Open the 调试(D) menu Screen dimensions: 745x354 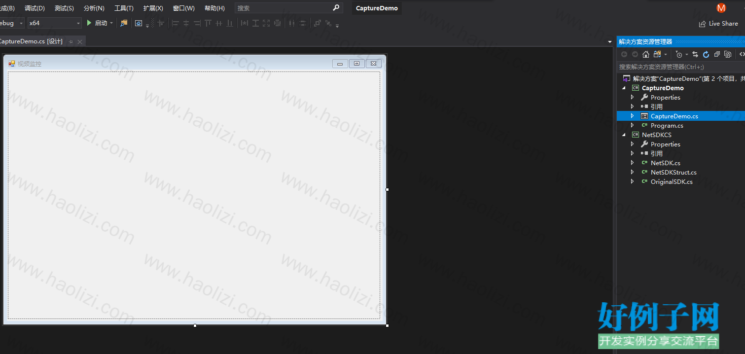tap(35, 8)
